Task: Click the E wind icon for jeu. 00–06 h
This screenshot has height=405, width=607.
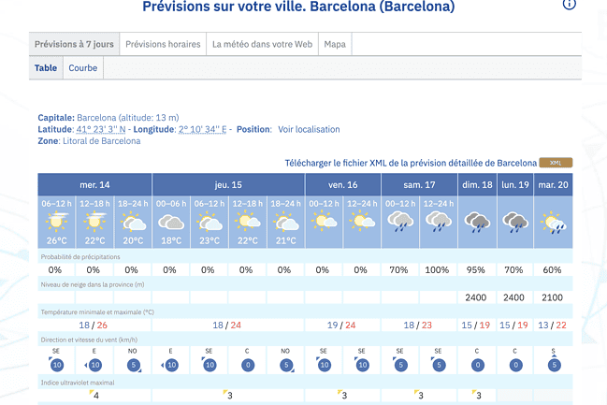Action: (x=171, y=365)
